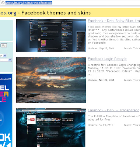Click the 'Updated: Sep 29, 2011' text
The height and width of the screenshot is (147, 140).
point(101,49)
